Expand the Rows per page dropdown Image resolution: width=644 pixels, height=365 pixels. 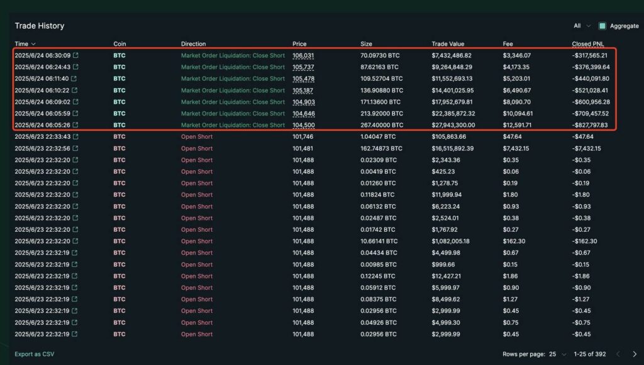click(557, 354)
